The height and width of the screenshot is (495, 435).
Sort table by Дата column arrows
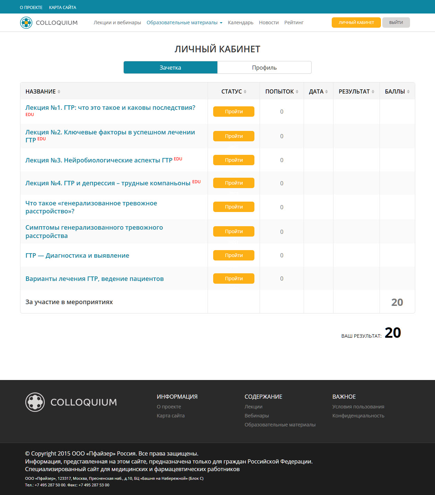[327, 92]
